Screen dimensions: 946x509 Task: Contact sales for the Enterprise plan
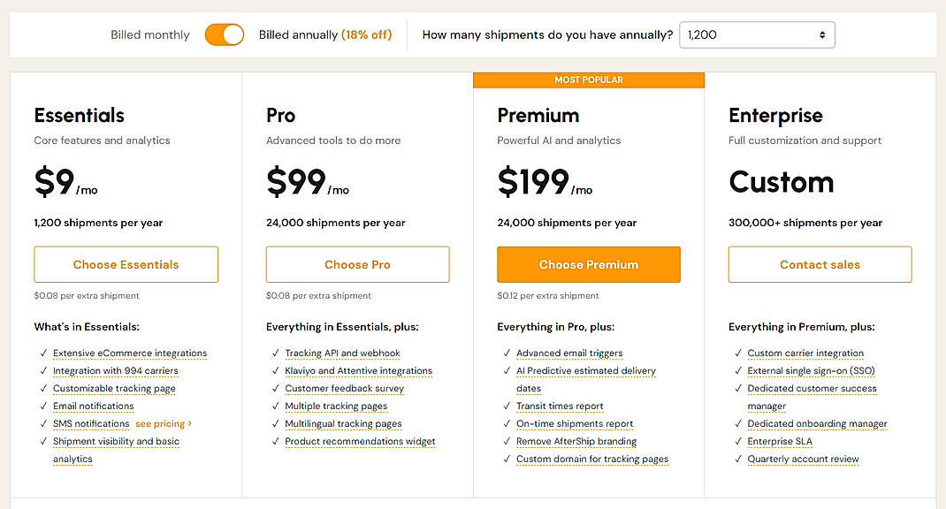click(x=820, y=264)
